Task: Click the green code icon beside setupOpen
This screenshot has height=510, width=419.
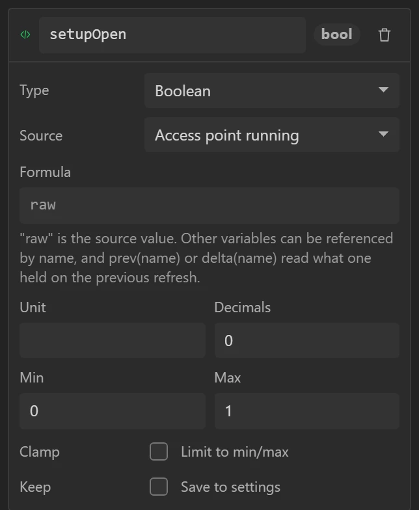Action: [25, 34]
